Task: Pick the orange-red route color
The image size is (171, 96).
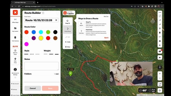Action: click(x=26, y=32)
